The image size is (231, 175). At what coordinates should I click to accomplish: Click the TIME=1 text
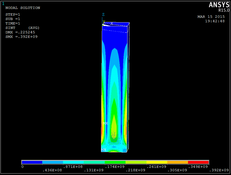pos(13,23)
